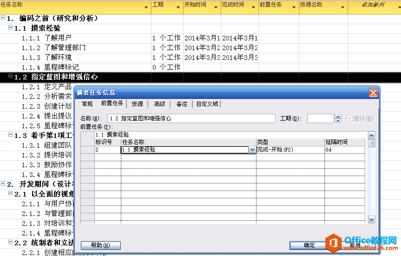Click the 确定 button

tap(309, 245)
